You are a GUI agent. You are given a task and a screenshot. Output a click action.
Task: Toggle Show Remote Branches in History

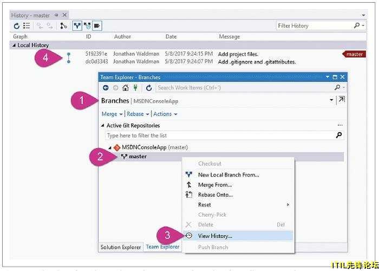(x=87, y=25)
